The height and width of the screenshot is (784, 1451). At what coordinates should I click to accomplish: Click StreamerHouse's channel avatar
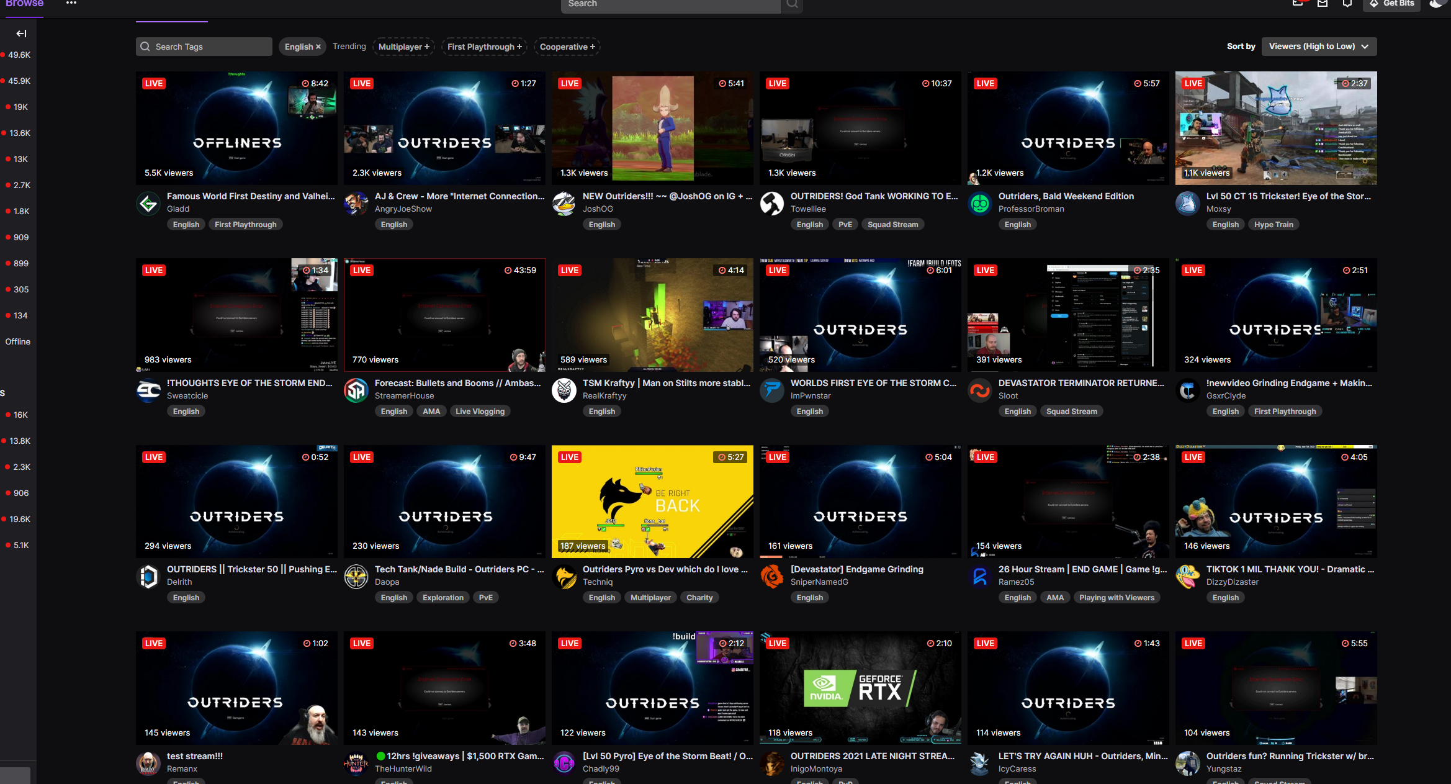click(x=356, y=390)
